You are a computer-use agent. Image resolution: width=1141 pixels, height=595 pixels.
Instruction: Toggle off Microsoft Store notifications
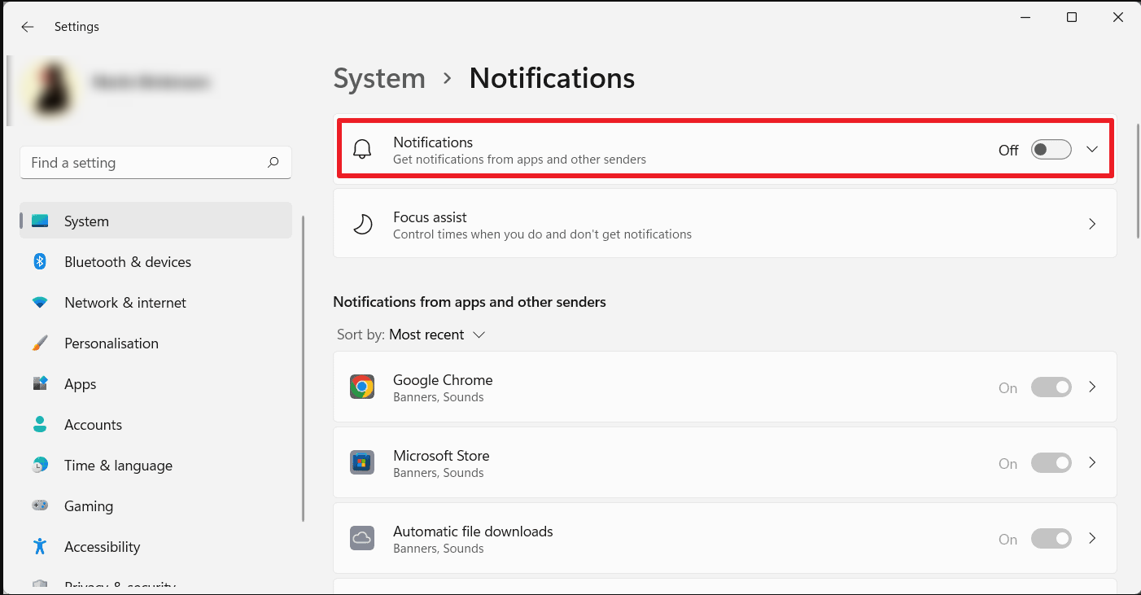point(1051,462)
